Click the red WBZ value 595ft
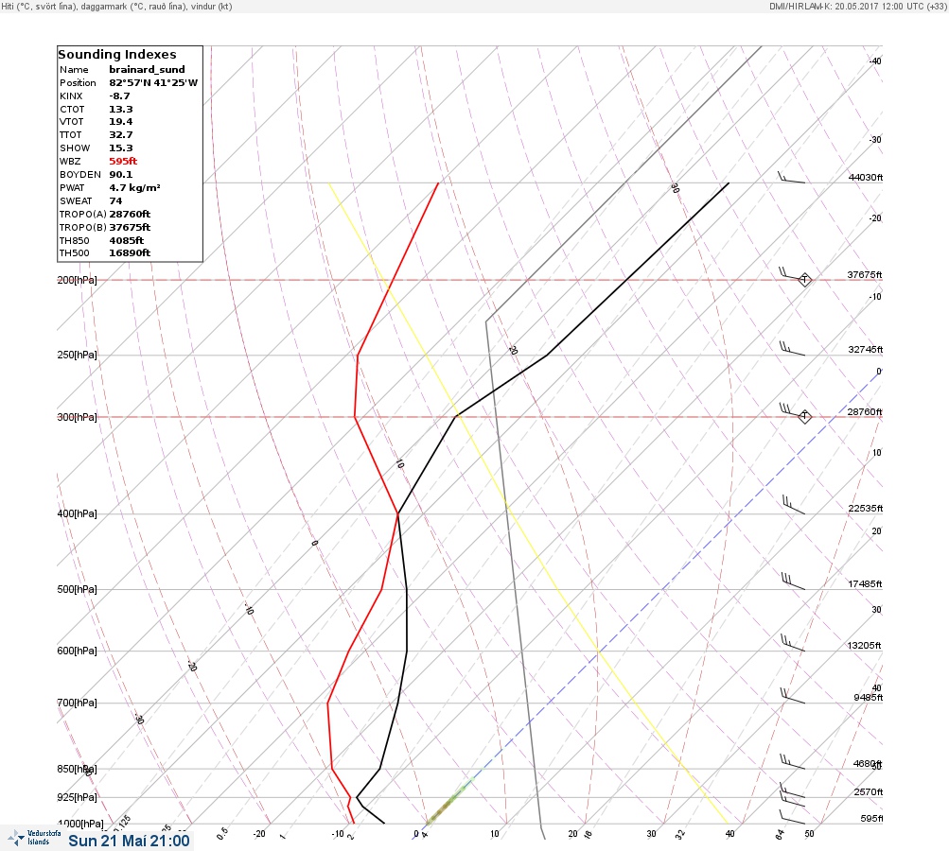Image resolution: width=949 pixels, height=851 pixels. coord(123,162)
